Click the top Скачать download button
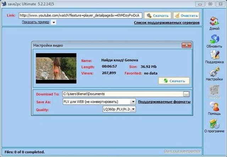227x157 pixels. coord(157,16)
